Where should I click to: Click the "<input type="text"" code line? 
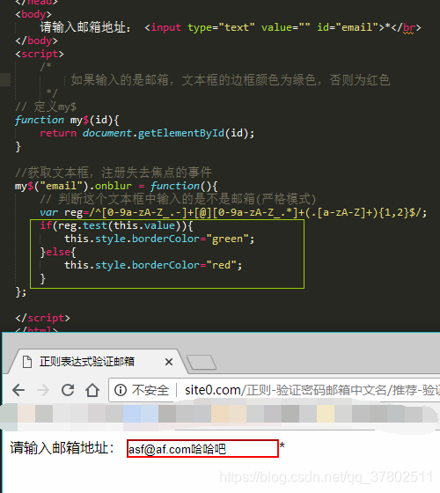230,27
